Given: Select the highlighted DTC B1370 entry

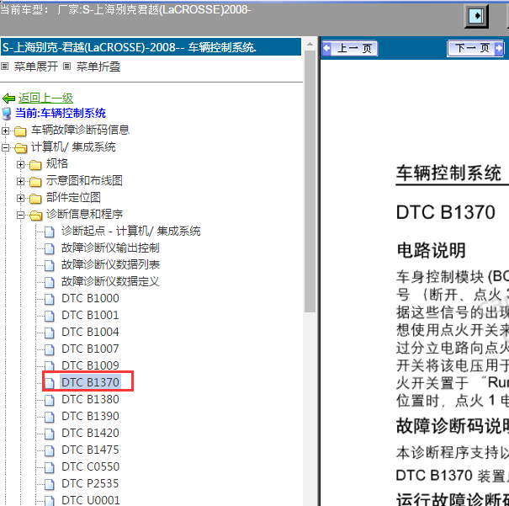Looking at the screenshot, I should 90,382.
